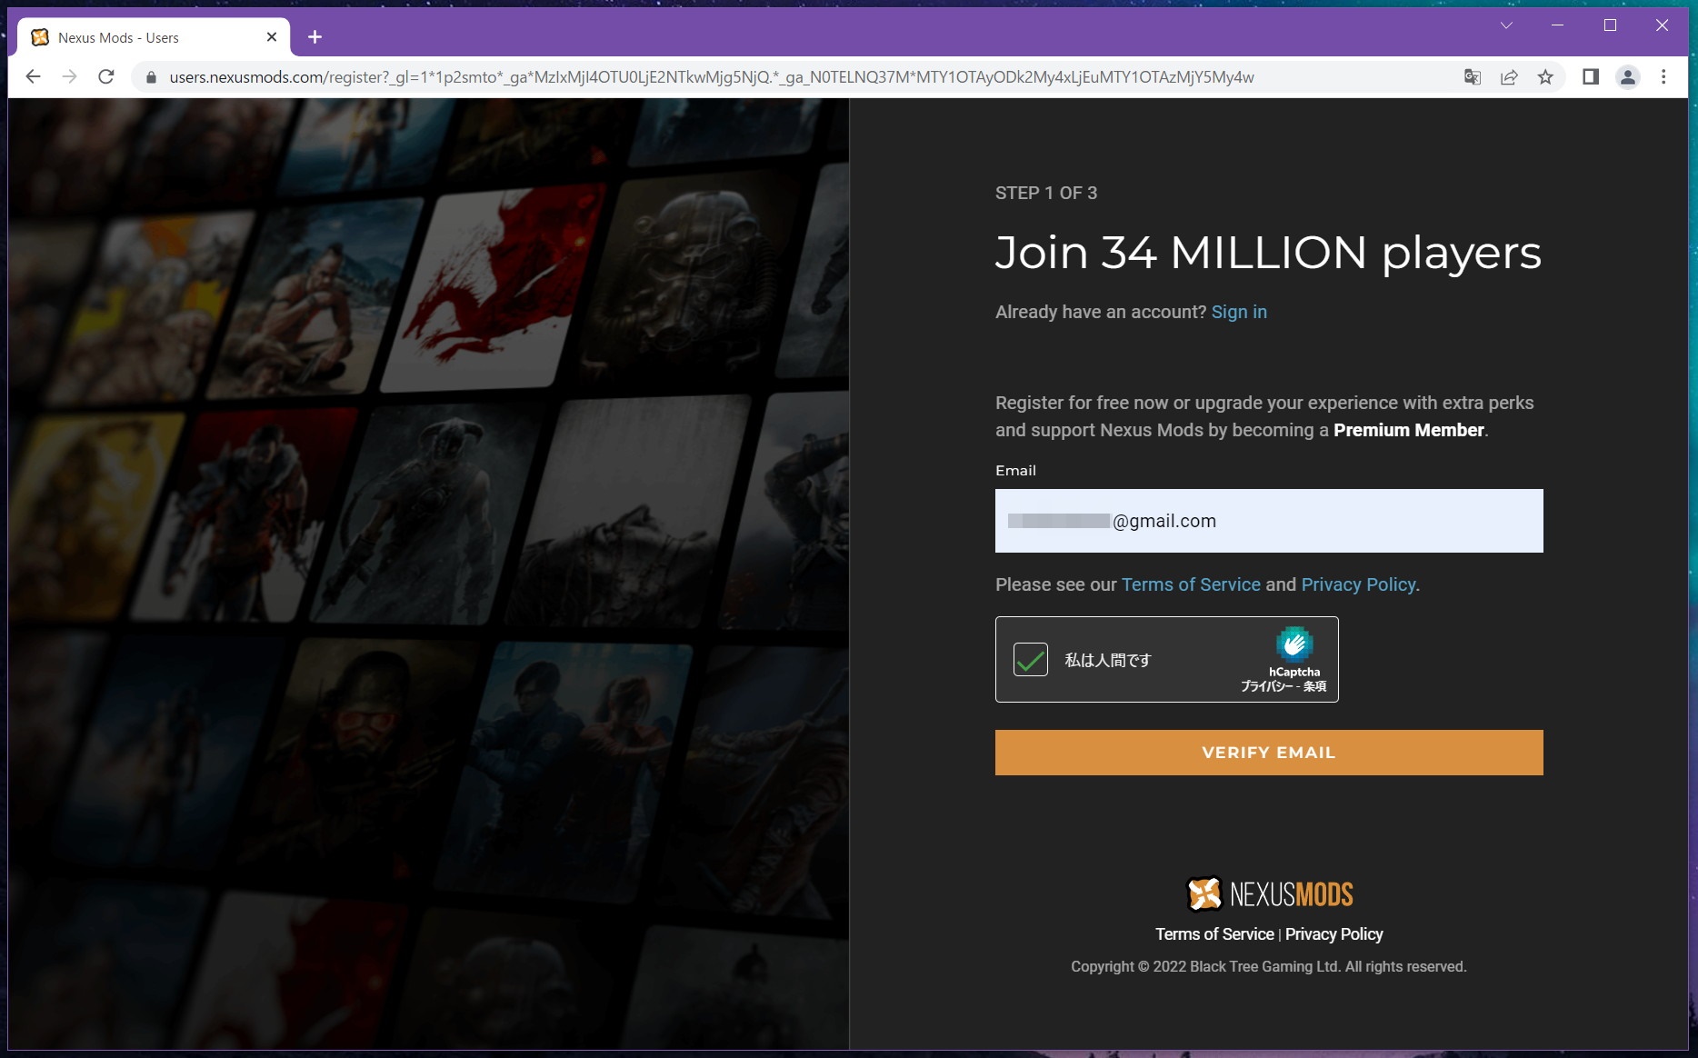Select the Nexus Mods - Users tab
Image resolution: width=1698 pixels, height=1058 pixels.
(x=153, y=37)
